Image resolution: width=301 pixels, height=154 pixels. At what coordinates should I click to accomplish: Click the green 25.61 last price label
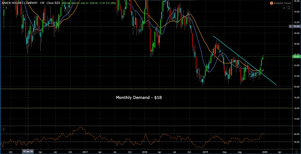point(297,56)
